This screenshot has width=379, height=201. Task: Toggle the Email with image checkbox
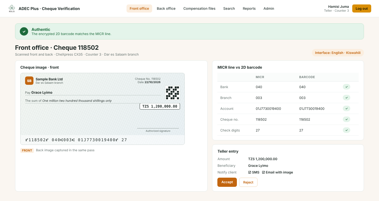[263, 172]
